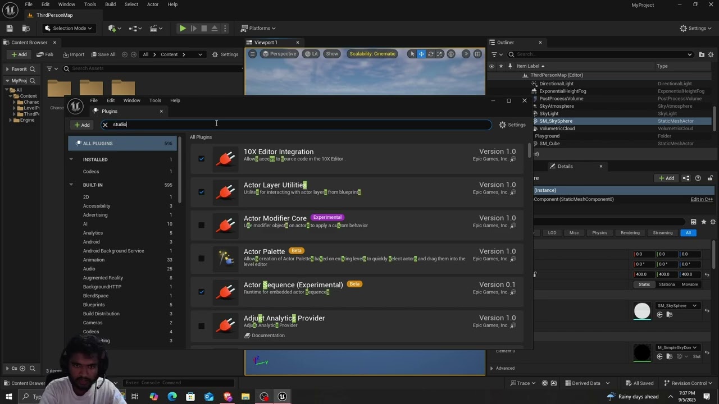This screenshot has height=404, width=719.
Task: Select VolumetricCloud in the Outliner
Action: coord(557,128)
